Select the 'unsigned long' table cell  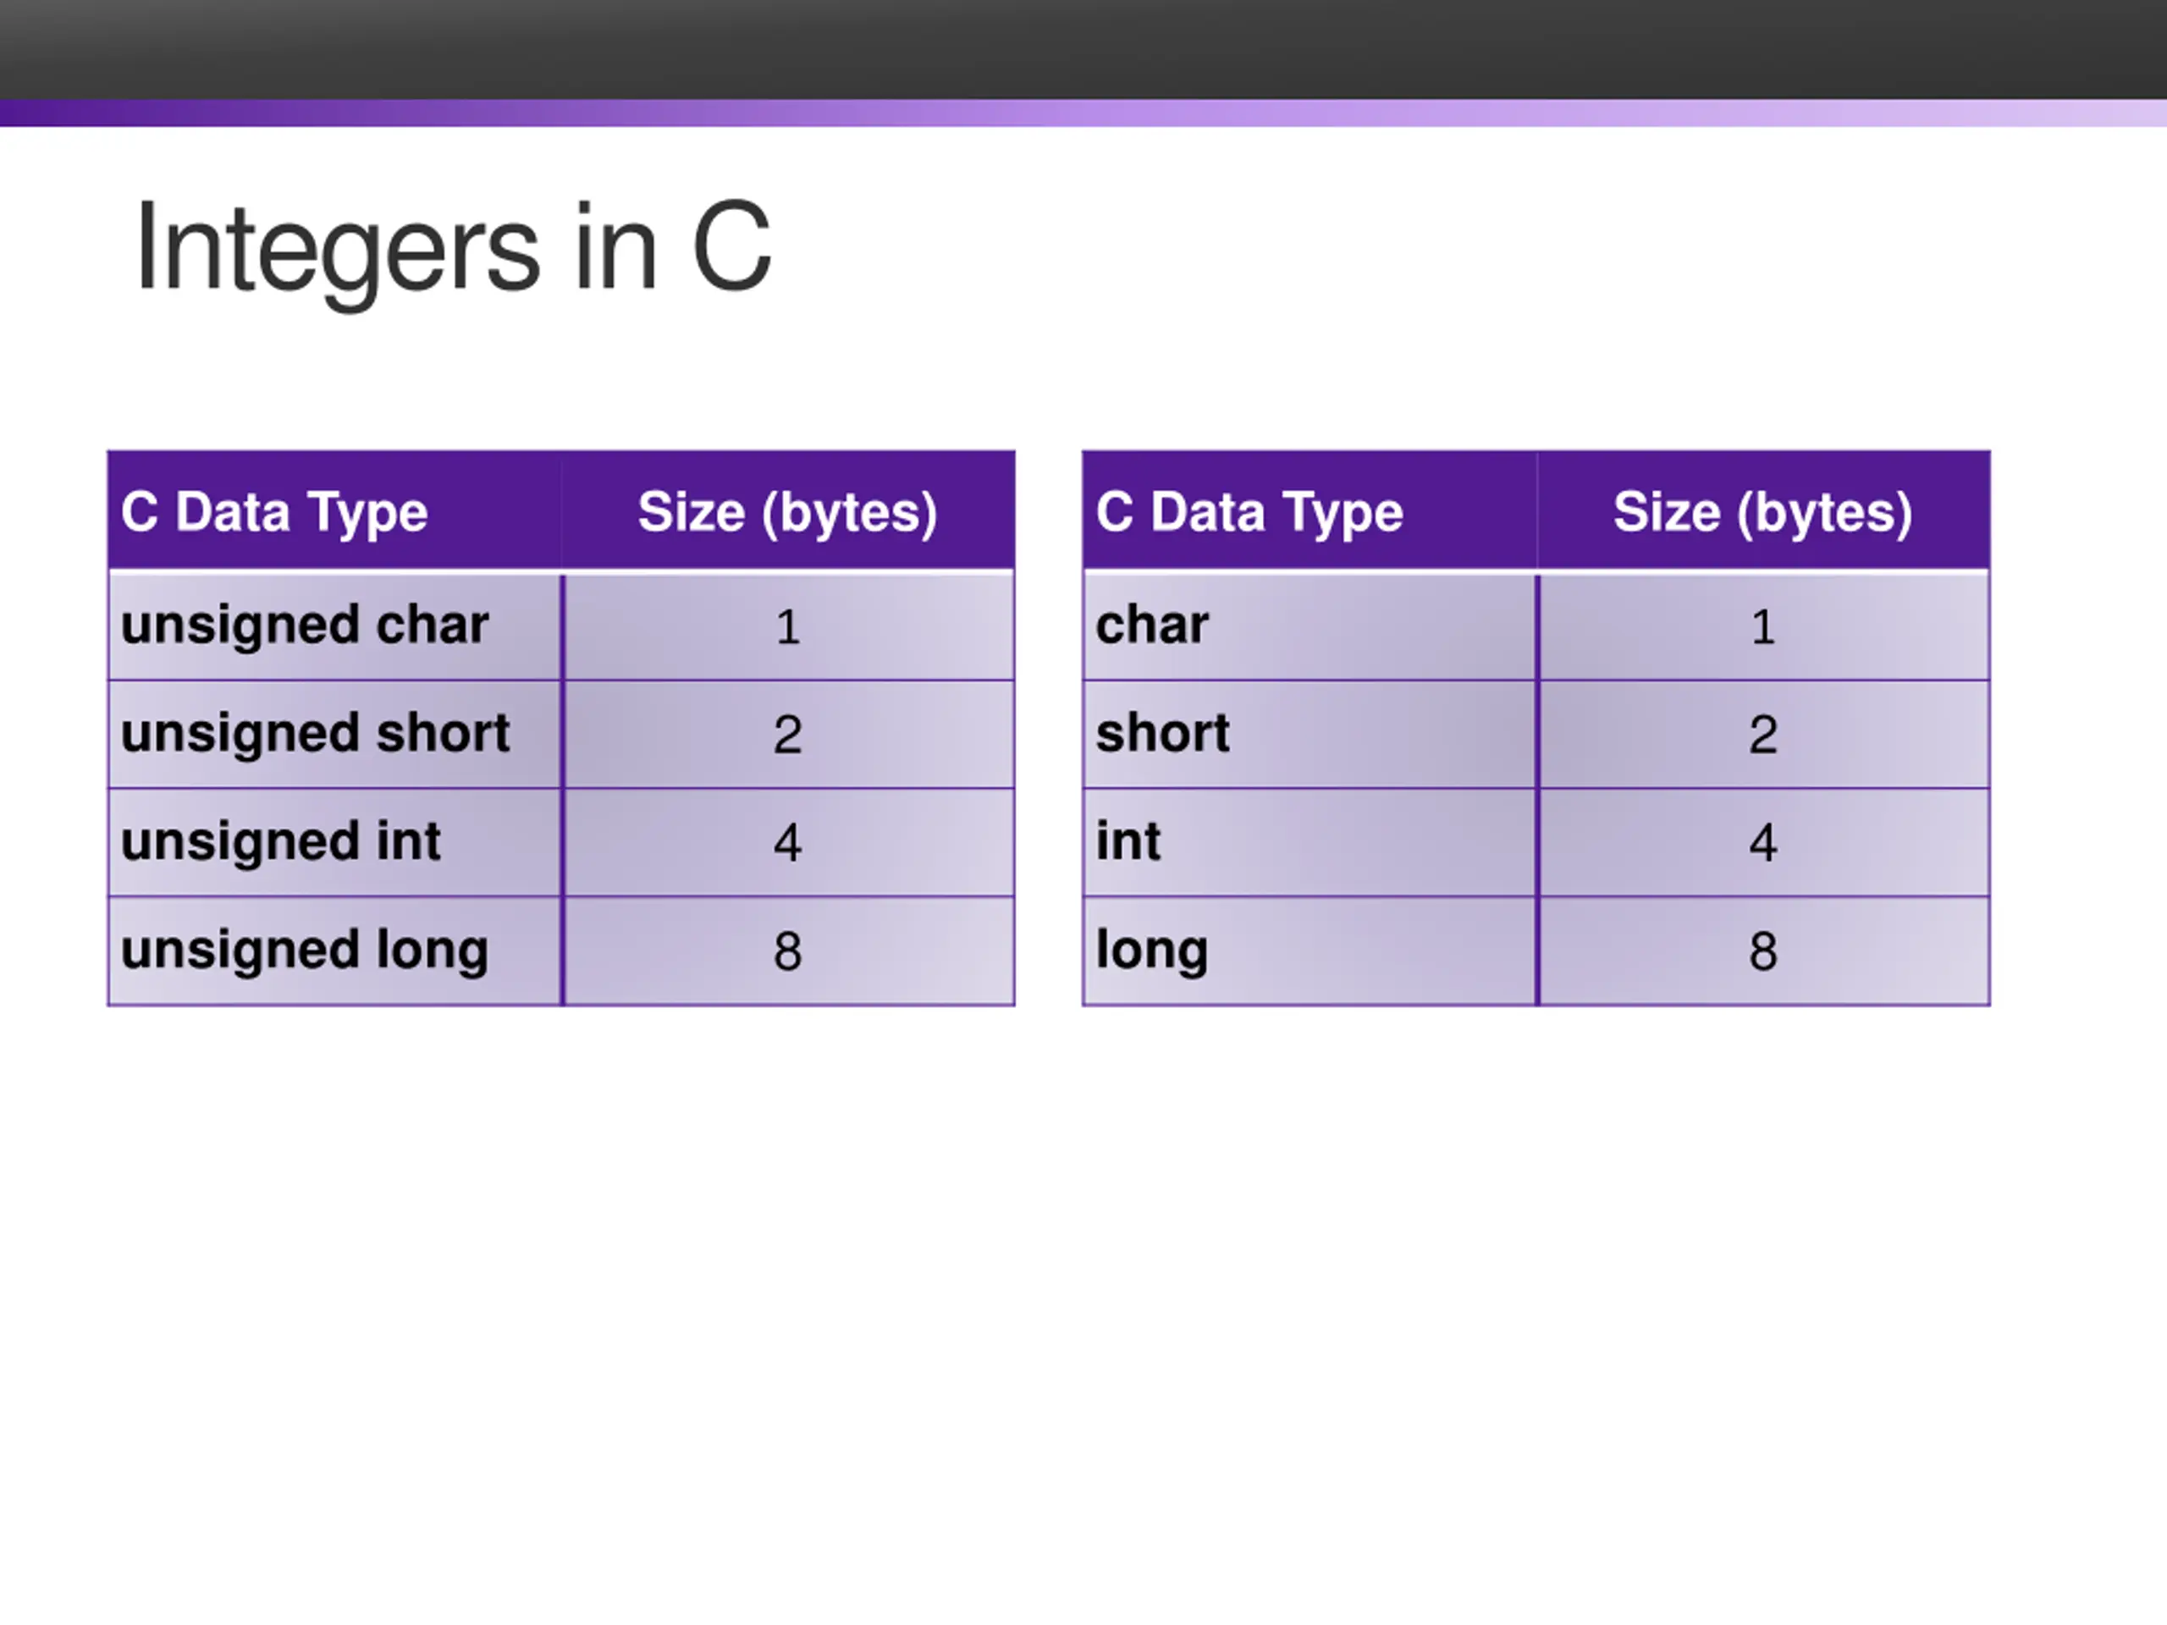pos(335,950)
